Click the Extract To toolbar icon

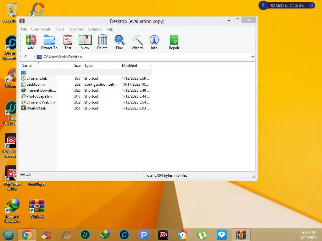49,42
